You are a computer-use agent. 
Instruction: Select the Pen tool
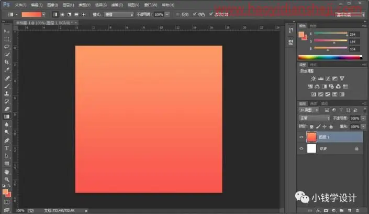[x=7, y=141]
